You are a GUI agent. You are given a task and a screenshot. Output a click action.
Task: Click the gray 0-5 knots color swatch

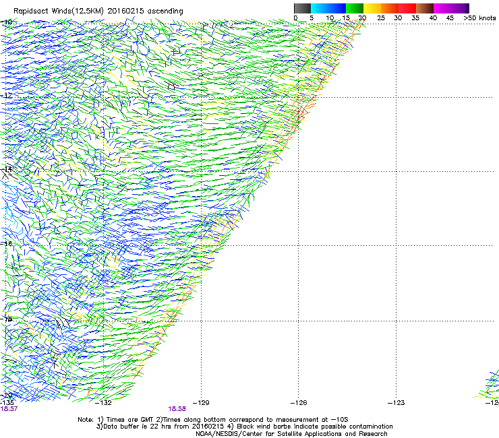pyautogui.click(x=302, y=8)
